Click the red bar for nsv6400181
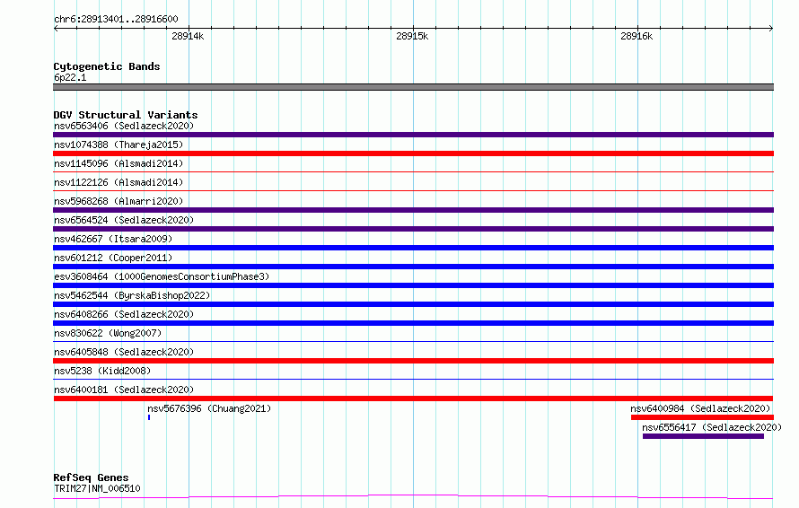 413,399
